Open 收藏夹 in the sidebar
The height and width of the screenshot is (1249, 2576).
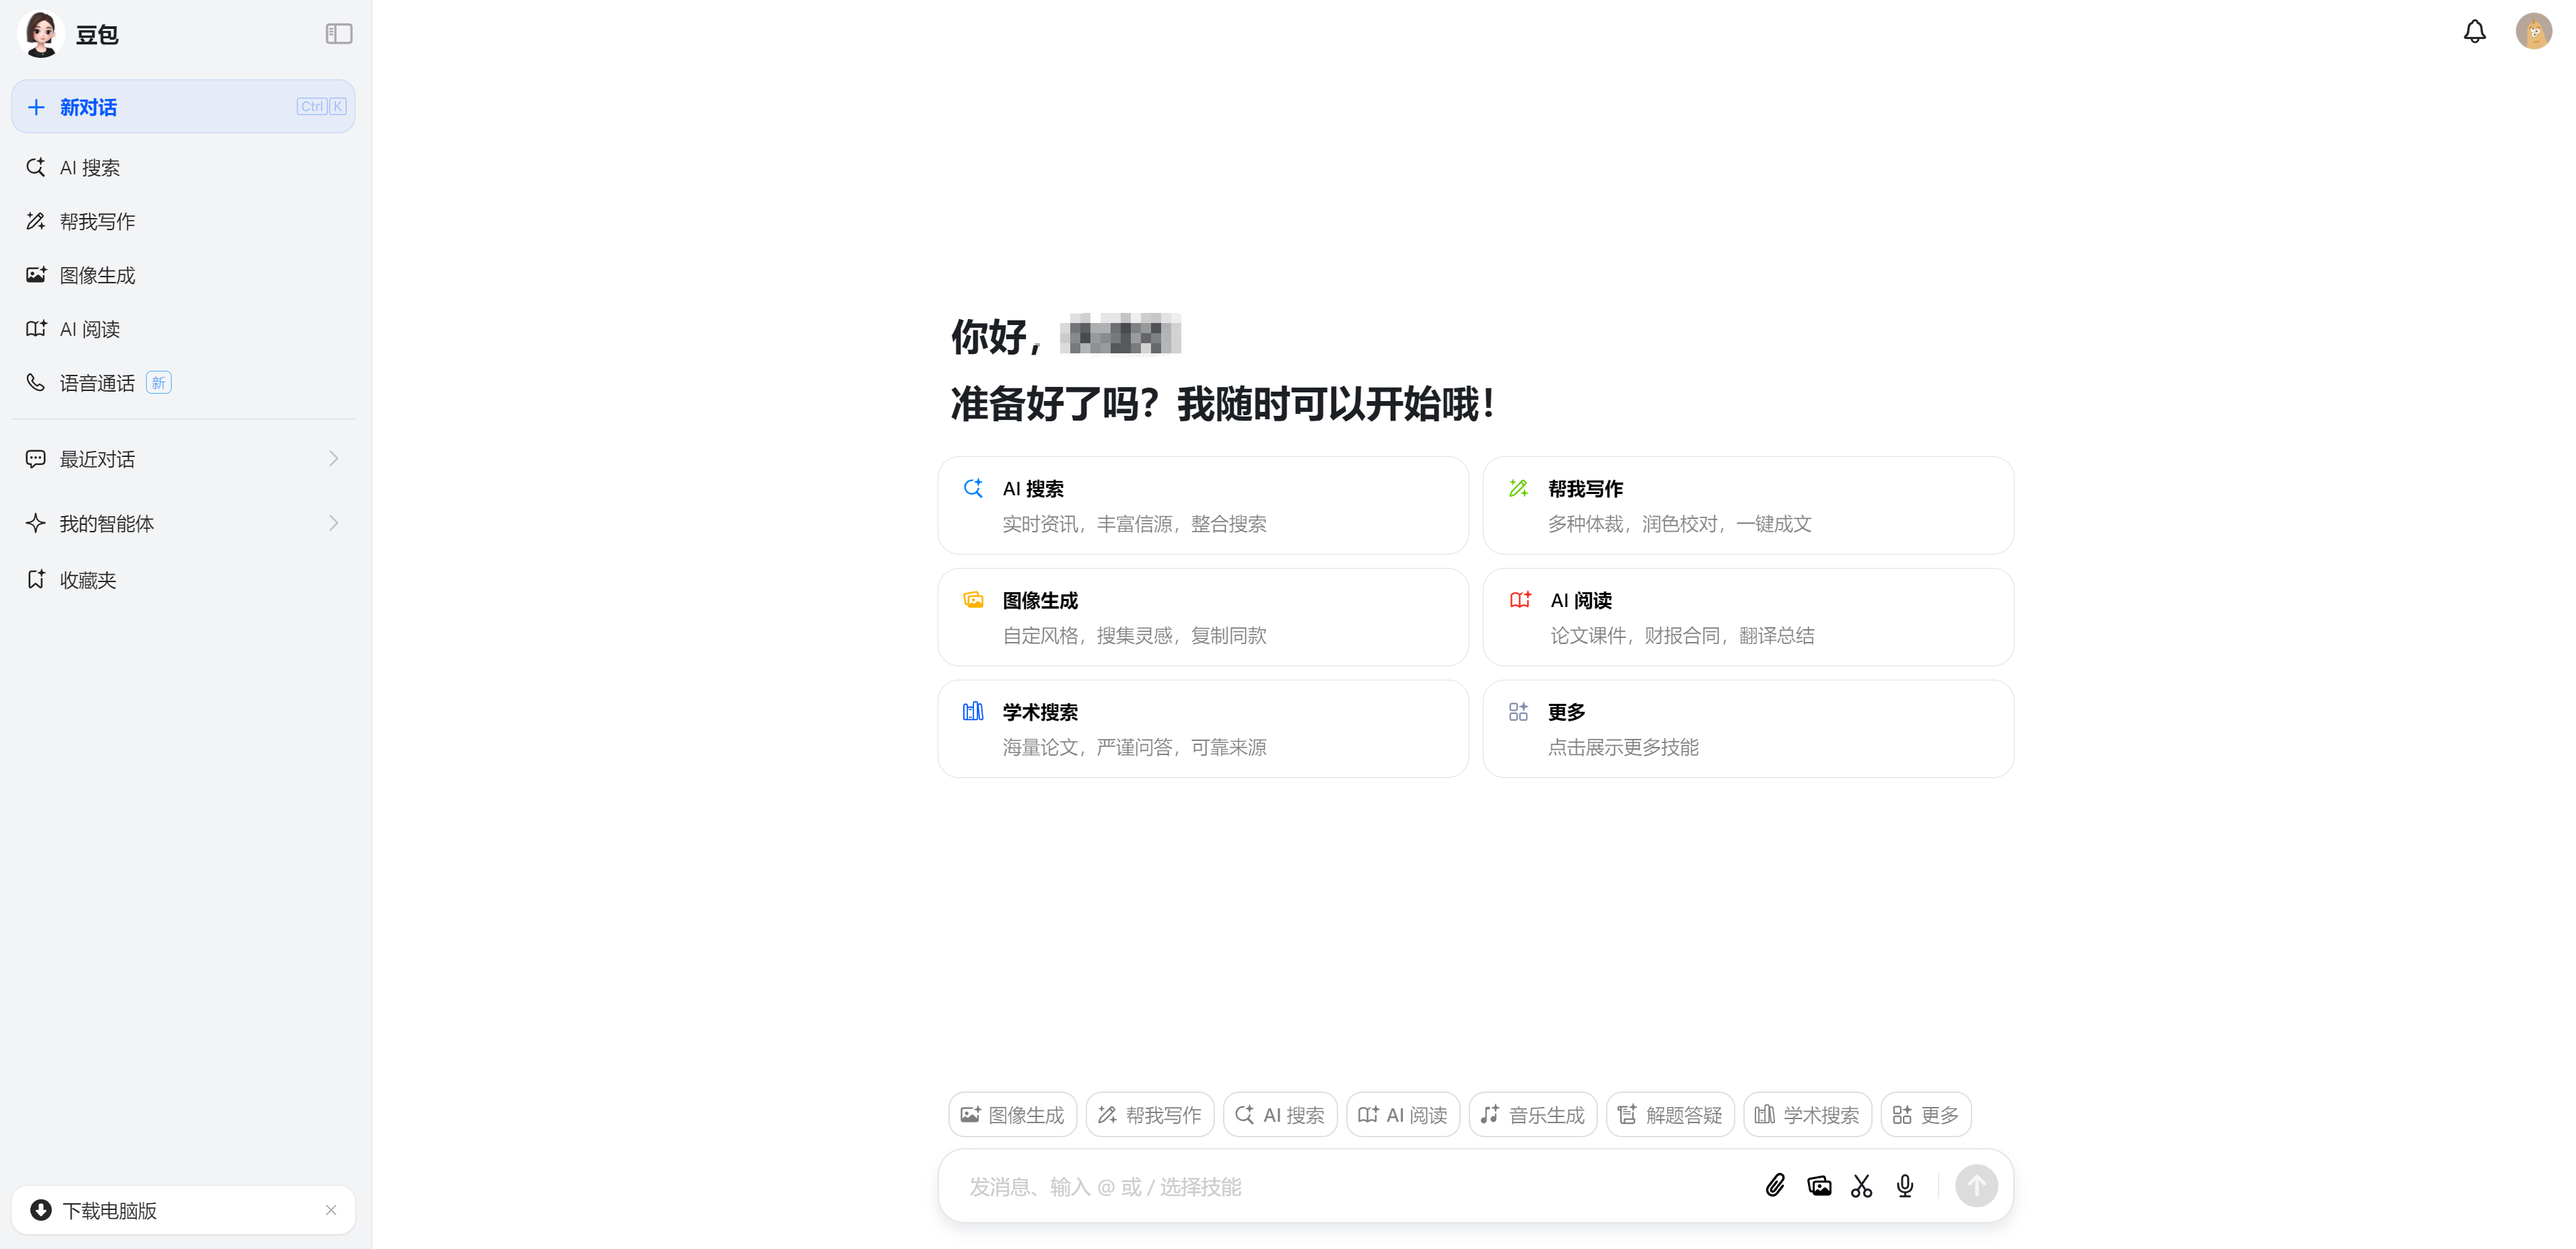pos(88,580)
